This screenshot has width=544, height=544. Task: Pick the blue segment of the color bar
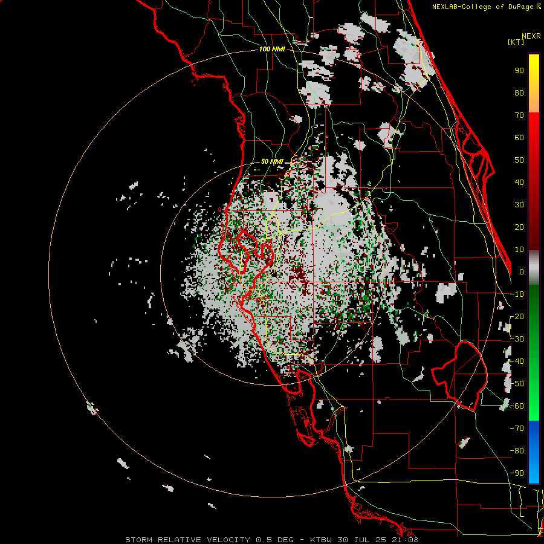[x=534, y=452]
